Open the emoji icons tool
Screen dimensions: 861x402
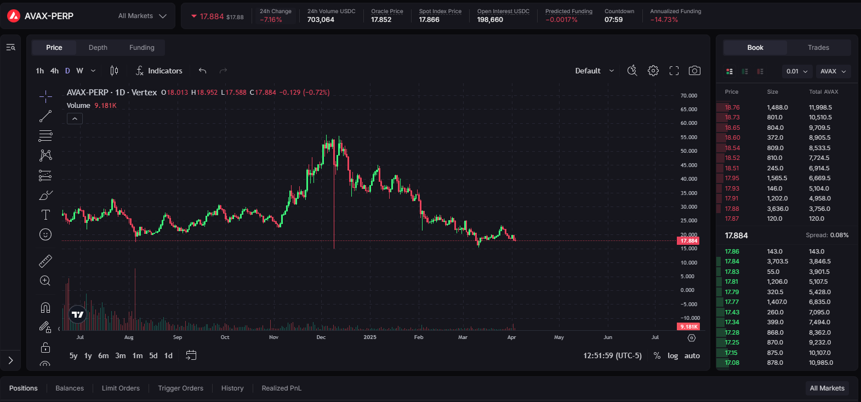pyautogui.click(x=45, y=234)
